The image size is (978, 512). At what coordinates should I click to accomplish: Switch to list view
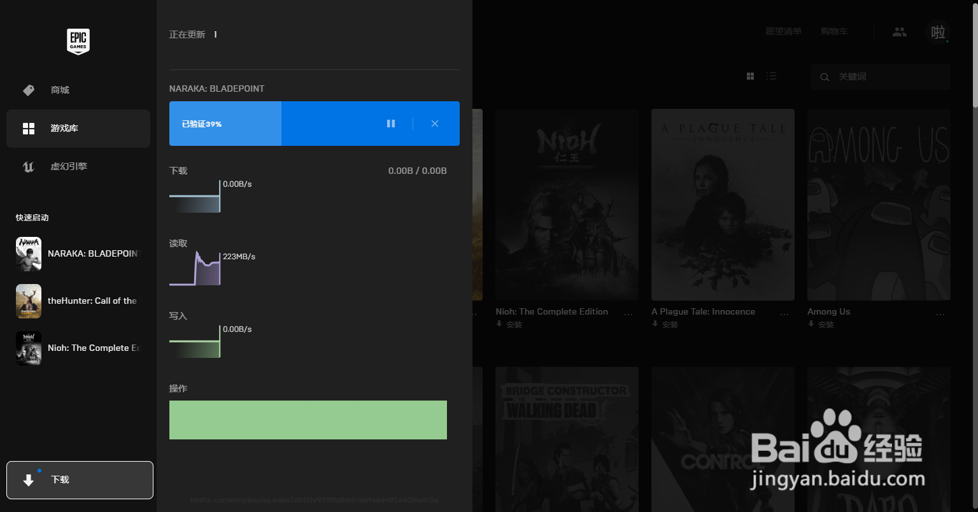coord(771,76)
